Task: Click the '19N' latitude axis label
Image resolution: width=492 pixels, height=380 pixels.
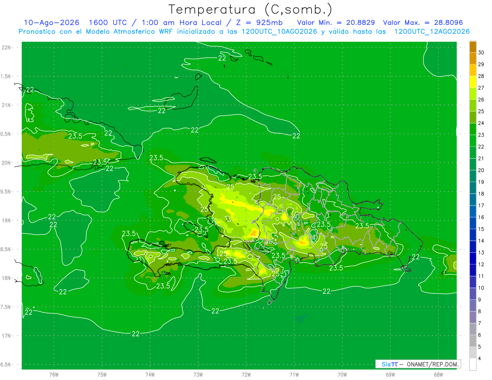Action: click(7, 220)
